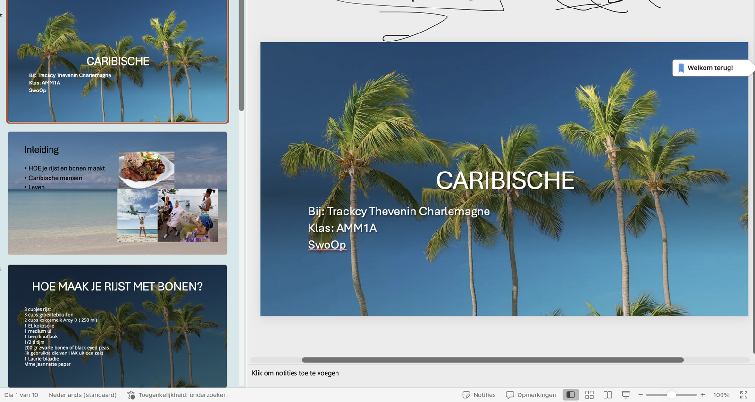Select the Inleiding slide thumbnail
The height and width of the screenshot is (402, 755).
(x=117, y=193)
